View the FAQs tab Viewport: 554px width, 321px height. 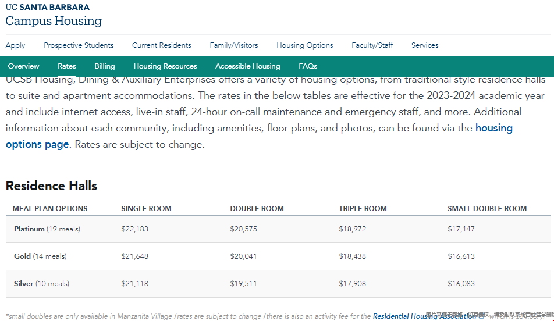pos(308,66)
